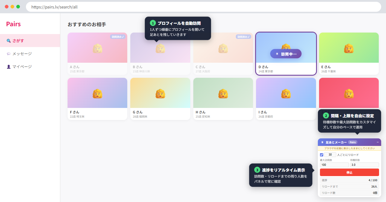Image resolution: width=386 pixels, height=202 pixels.
Task: Click the マイページ person icon
Action: [8, 67]
